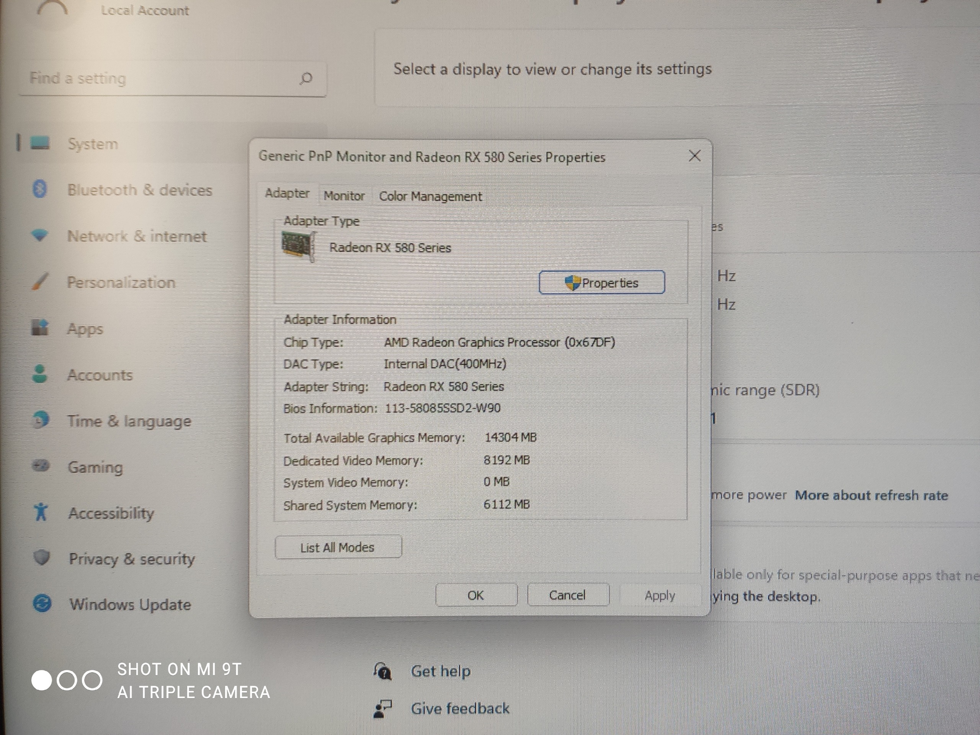
Task: Click the Get help link
Action: 441,671
